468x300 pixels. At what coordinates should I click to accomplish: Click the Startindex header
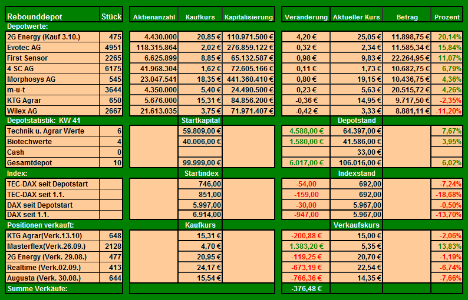coord(202,174)
